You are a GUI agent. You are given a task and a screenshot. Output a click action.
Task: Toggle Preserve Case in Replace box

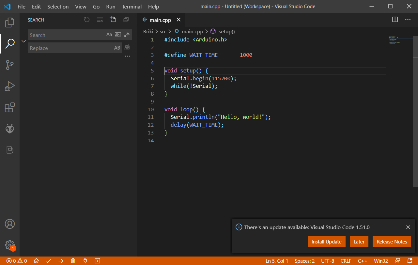(x=117, y=48)
